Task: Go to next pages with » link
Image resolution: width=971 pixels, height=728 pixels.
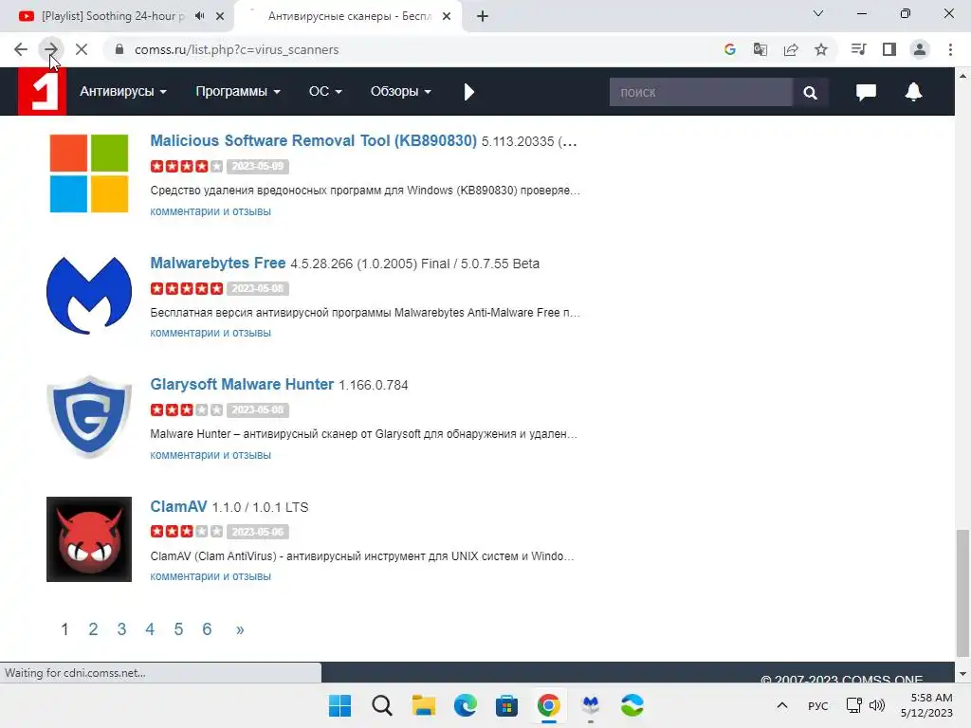Action: coord(240,629)
